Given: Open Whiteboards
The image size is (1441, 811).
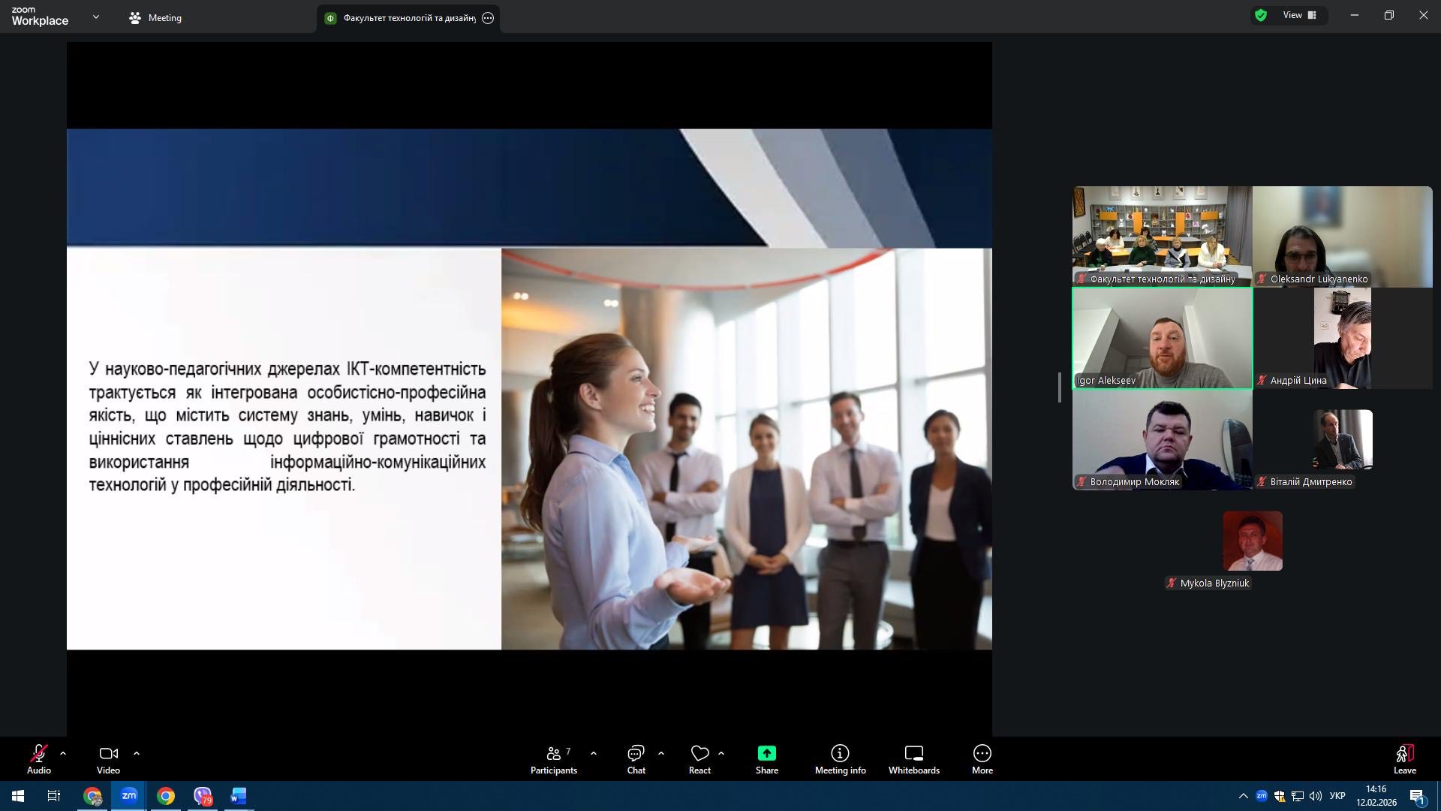Looking at the screenshot, I should (913, 759).
